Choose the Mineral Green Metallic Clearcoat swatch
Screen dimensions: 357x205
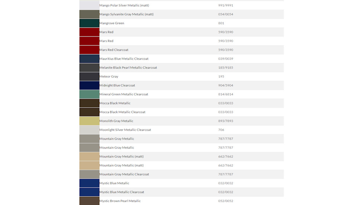89,94
